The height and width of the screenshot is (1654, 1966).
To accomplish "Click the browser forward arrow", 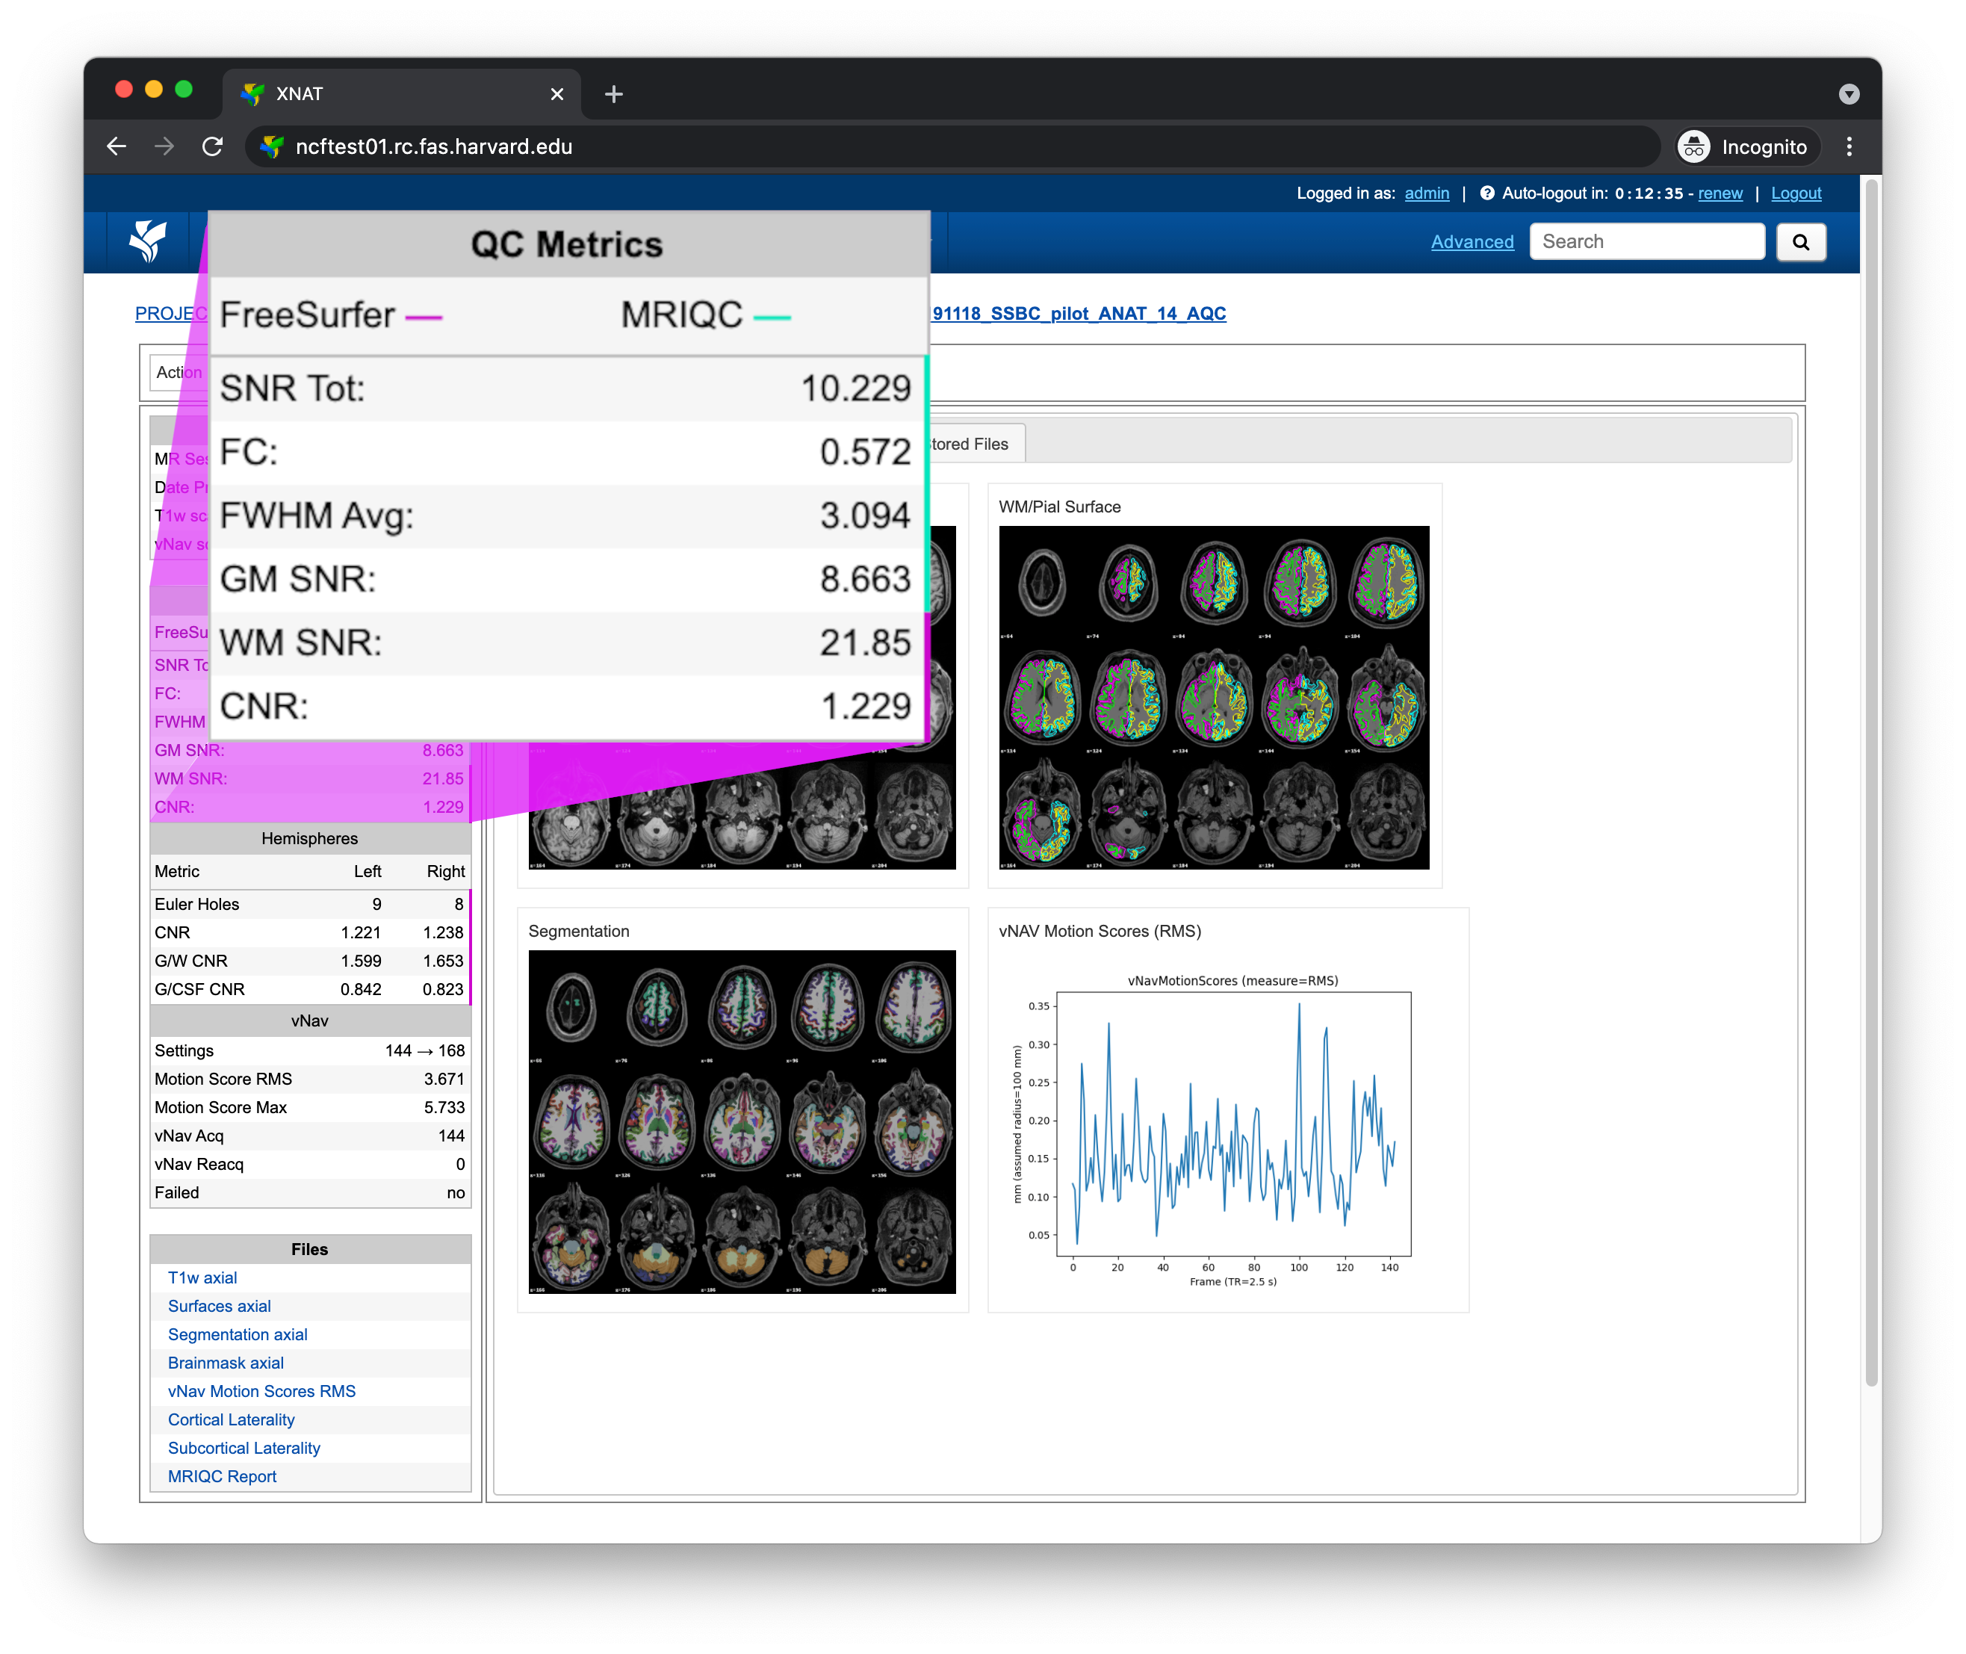I will tap(164, 146).
